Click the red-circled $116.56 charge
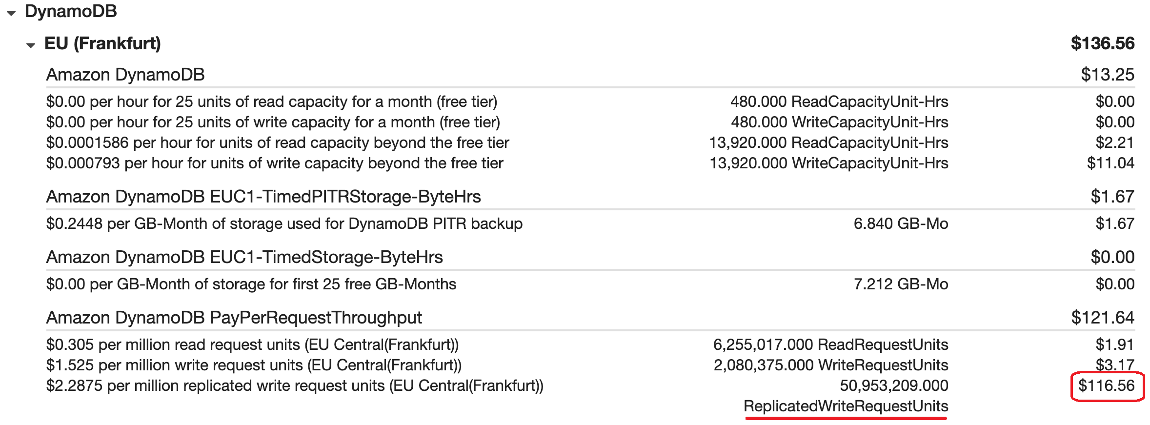The image size is (1150, 425). (x=1106, y=386)
